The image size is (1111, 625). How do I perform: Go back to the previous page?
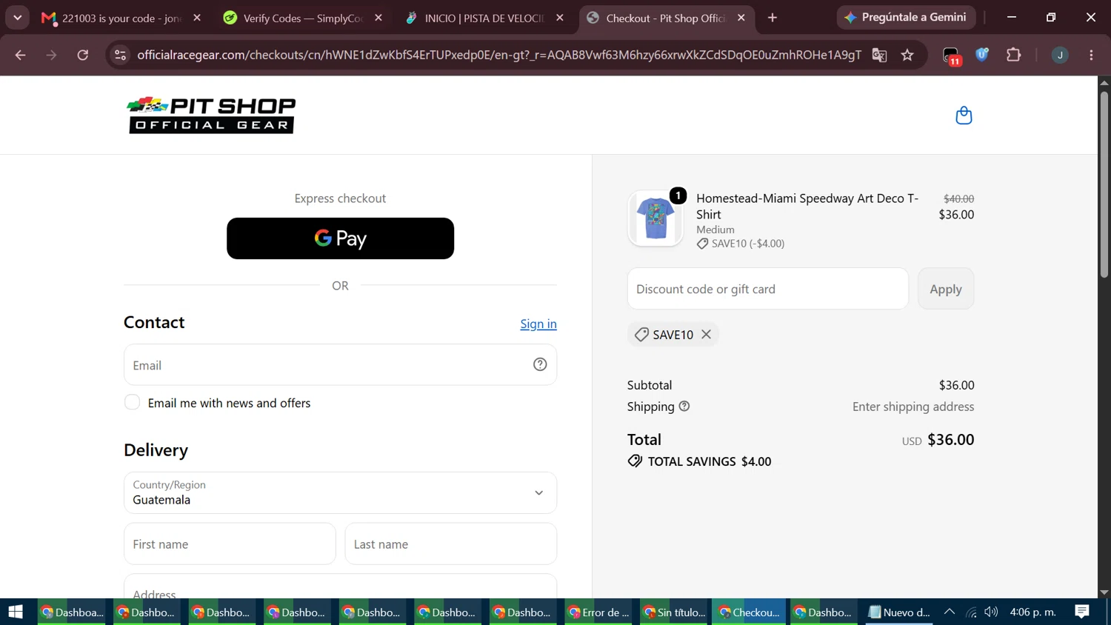[20, 55]
